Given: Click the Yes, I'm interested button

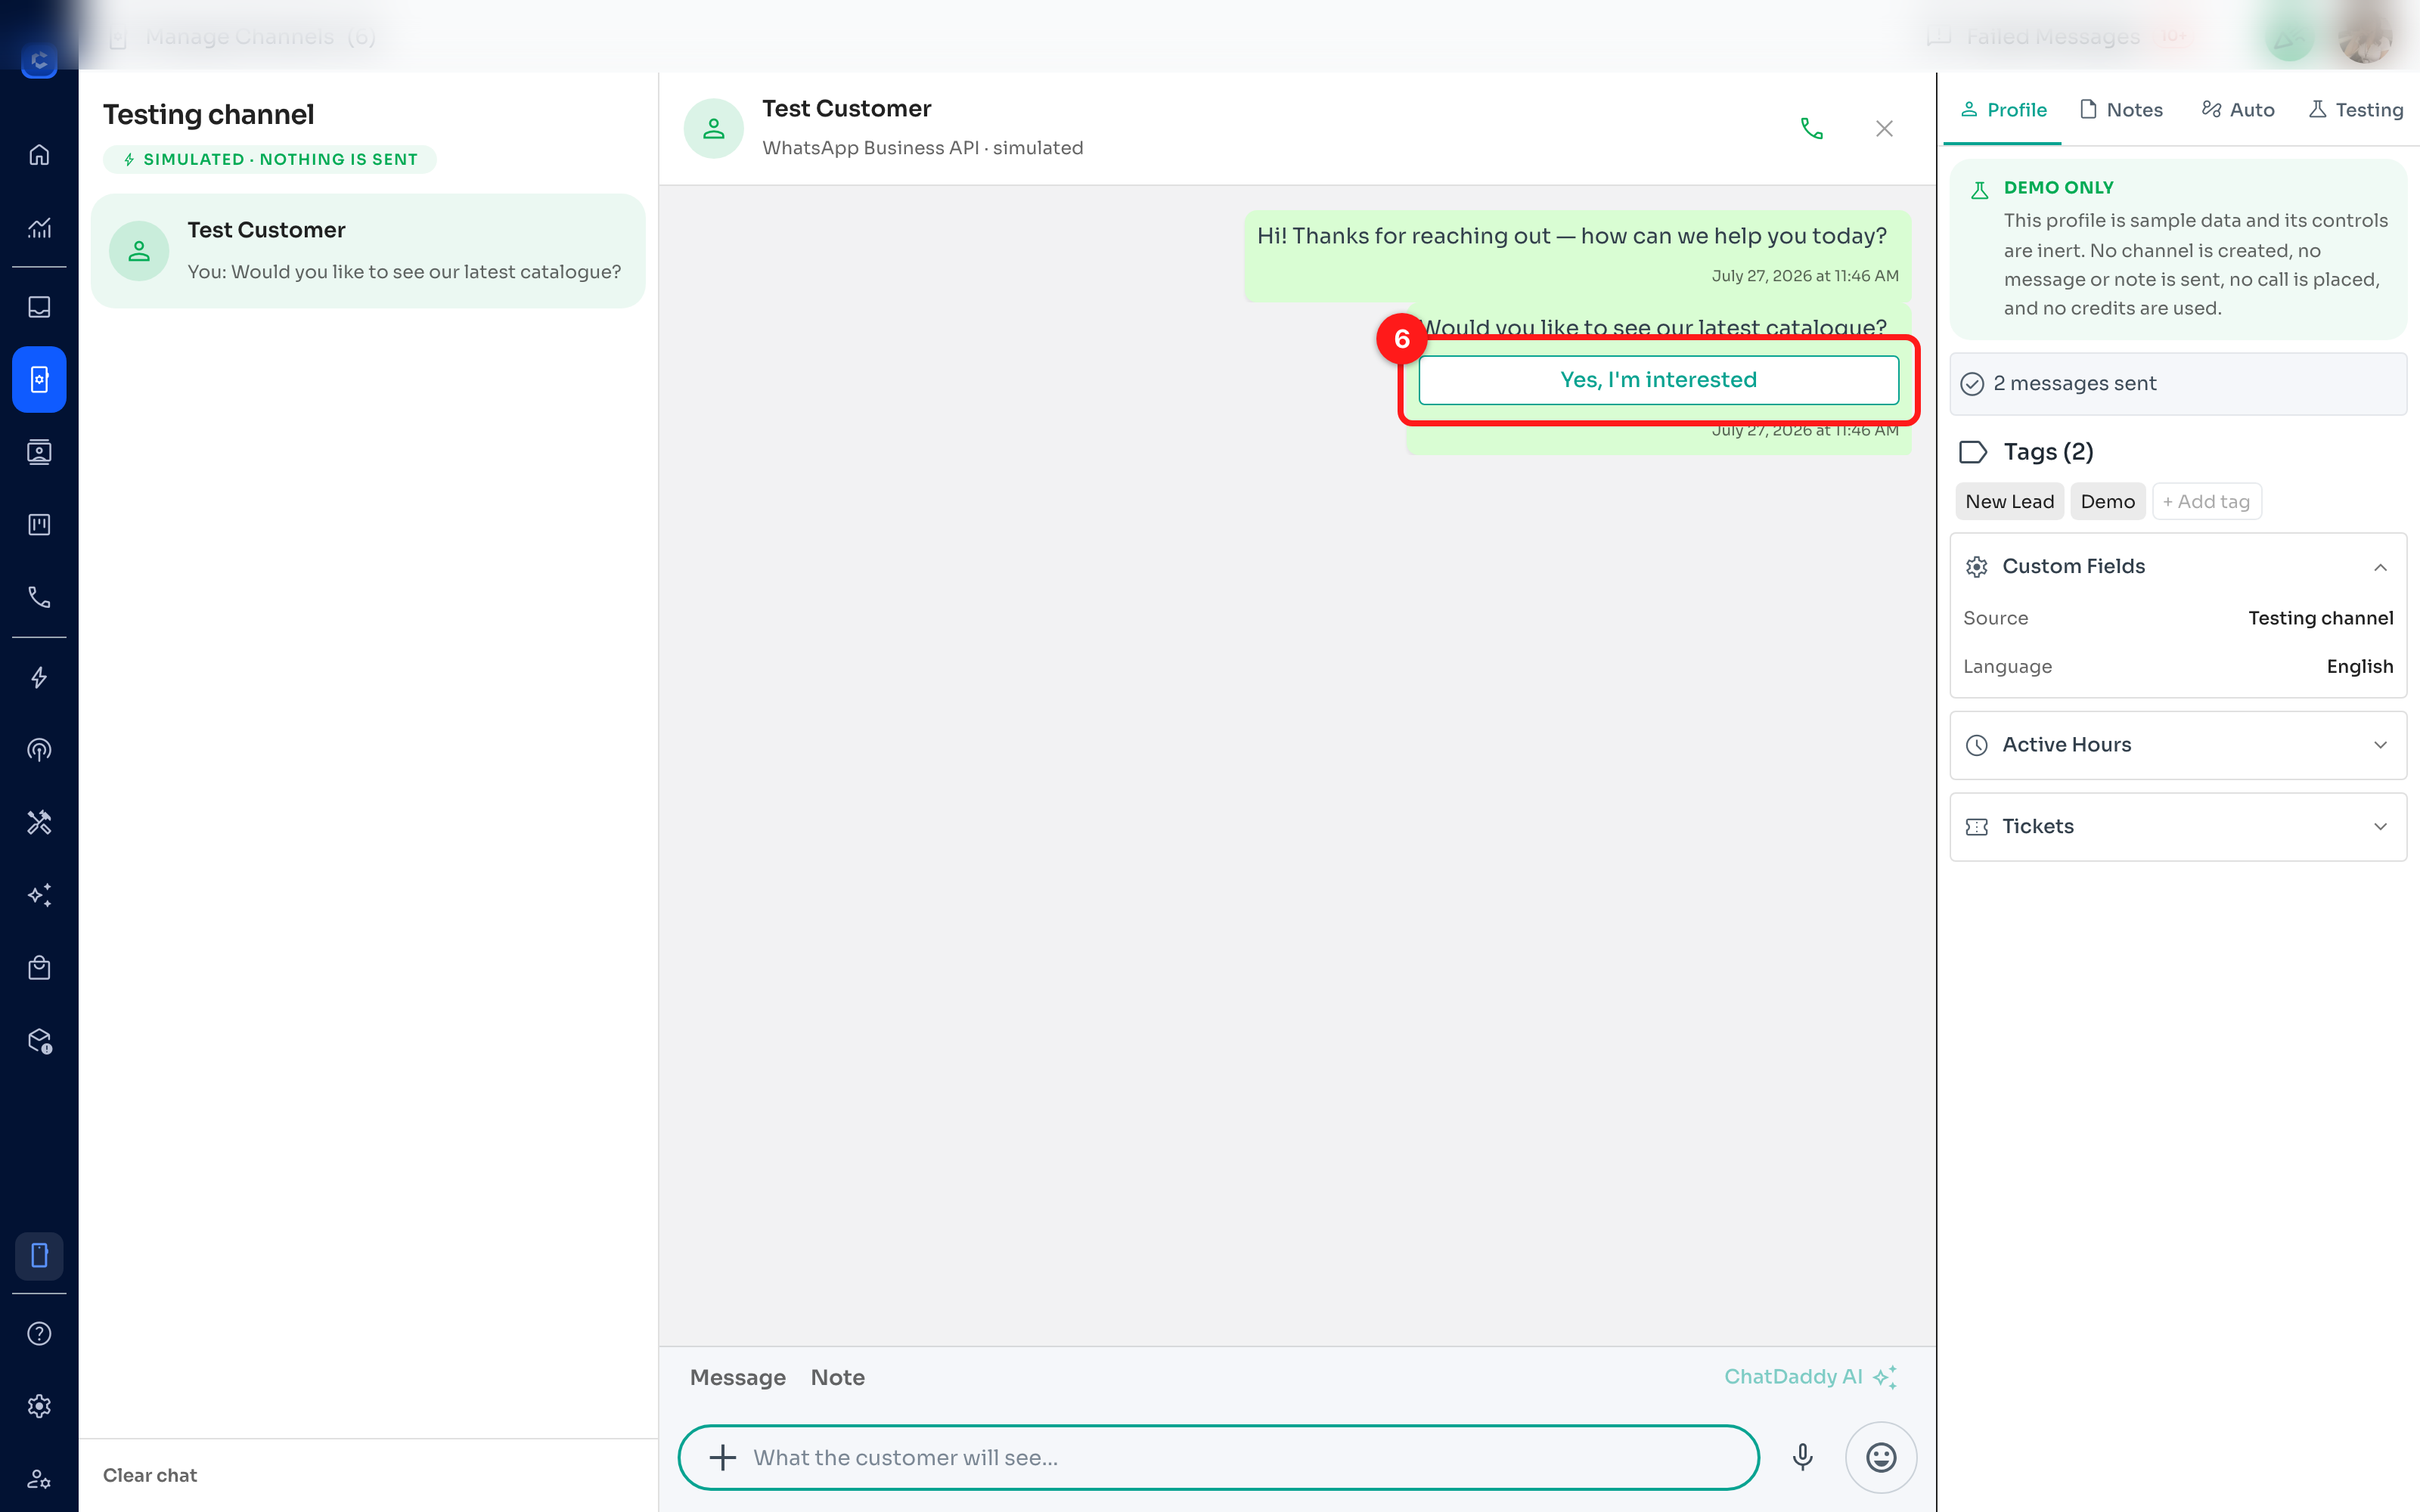Looking at the screenshot, I should pos(1658,380).
